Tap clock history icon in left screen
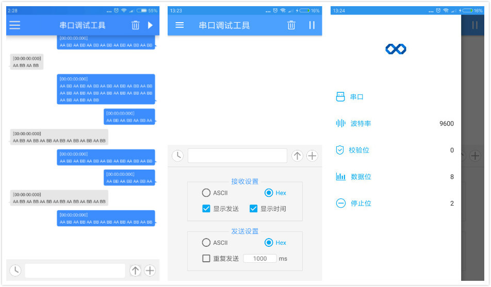Screen dimensions: 491x287 15,271
